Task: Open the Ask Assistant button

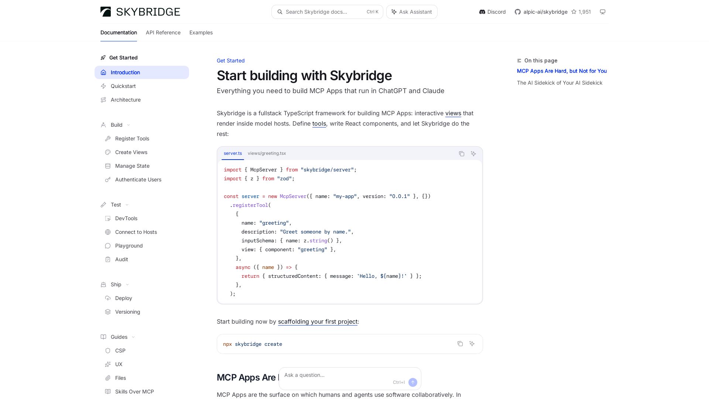Action: (x=412, y=12)
